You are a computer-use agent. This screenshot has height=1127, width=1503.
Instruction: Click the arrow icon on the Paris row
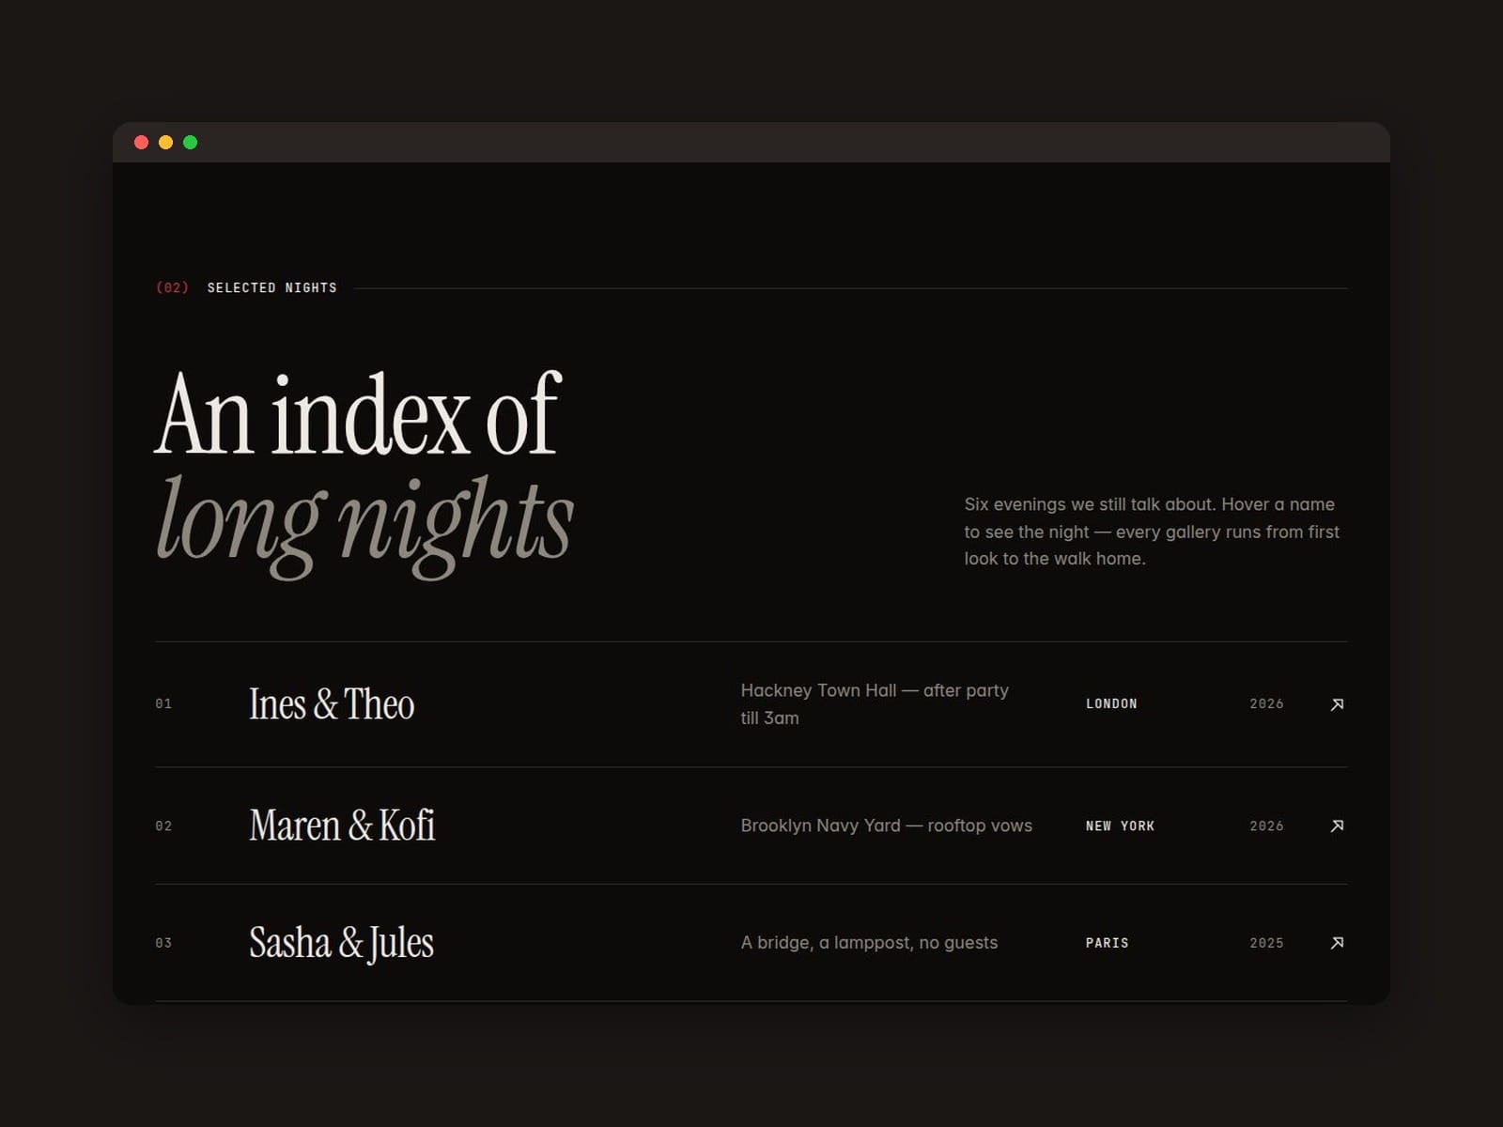pos(1337,942)
